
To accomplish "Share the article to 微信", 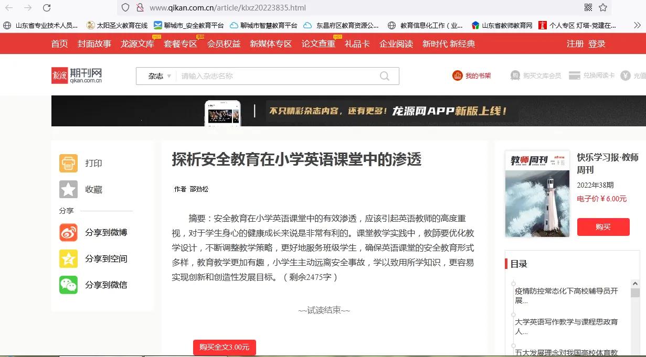I will 68,285.
